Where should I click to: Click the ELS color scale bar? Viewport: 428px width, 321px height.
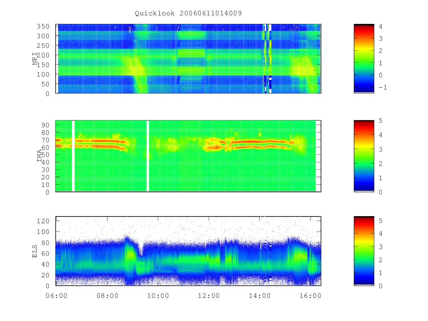point(364,251)
